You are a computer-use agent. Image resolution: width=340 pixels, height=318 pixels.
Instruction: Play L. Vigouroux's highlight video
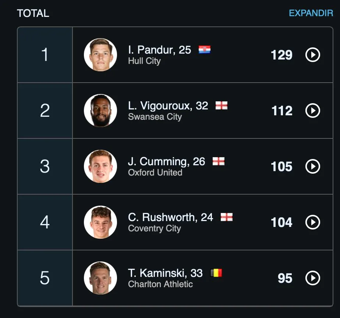point(312,111)
